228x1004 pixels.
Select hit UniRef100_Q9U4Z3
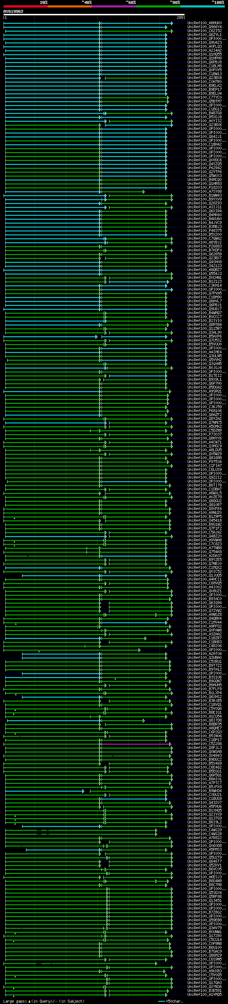pyautogui.click(x=204, y=42)
